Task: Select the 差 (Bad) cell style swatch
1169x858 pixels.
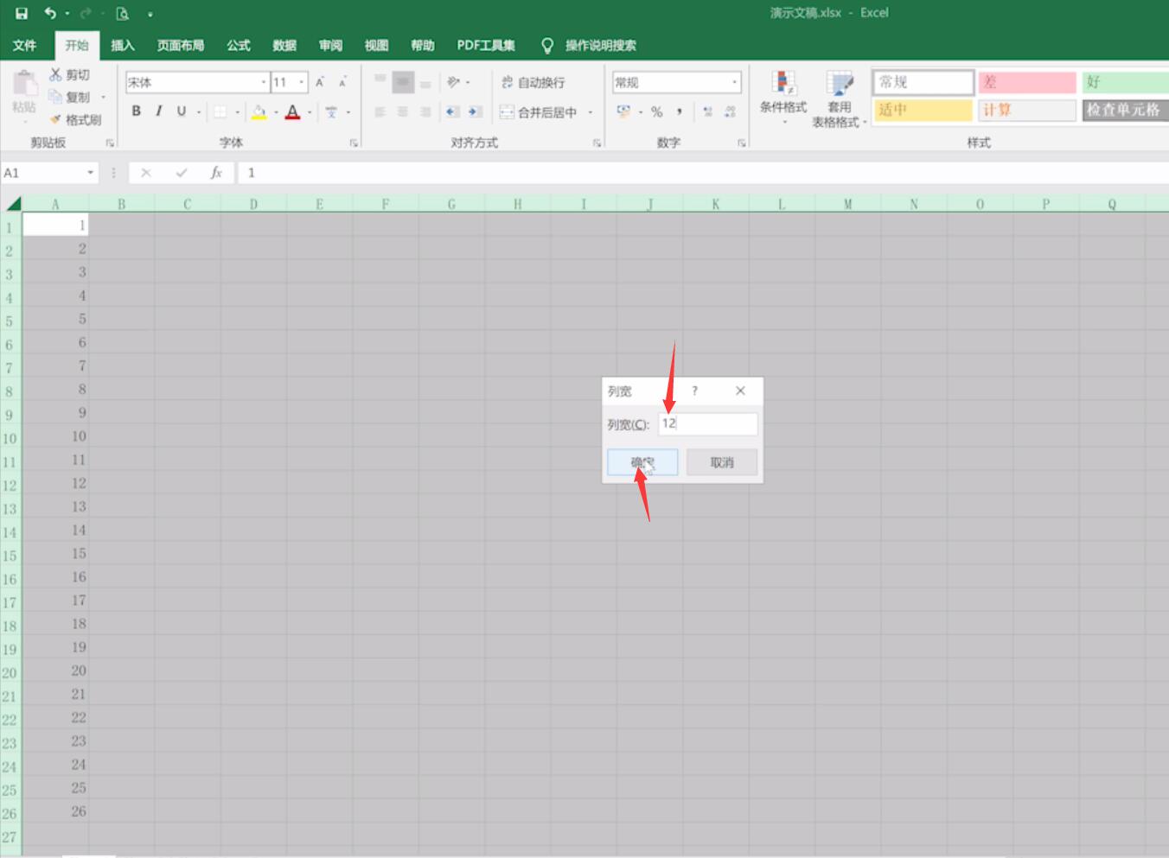Action: (x=1027, y=82)
